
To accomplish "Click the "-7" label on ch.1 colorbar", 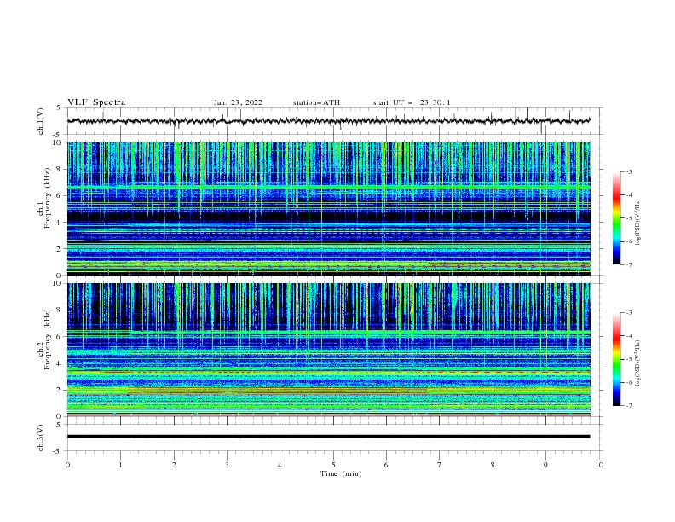I will click(x=629, y=265).
